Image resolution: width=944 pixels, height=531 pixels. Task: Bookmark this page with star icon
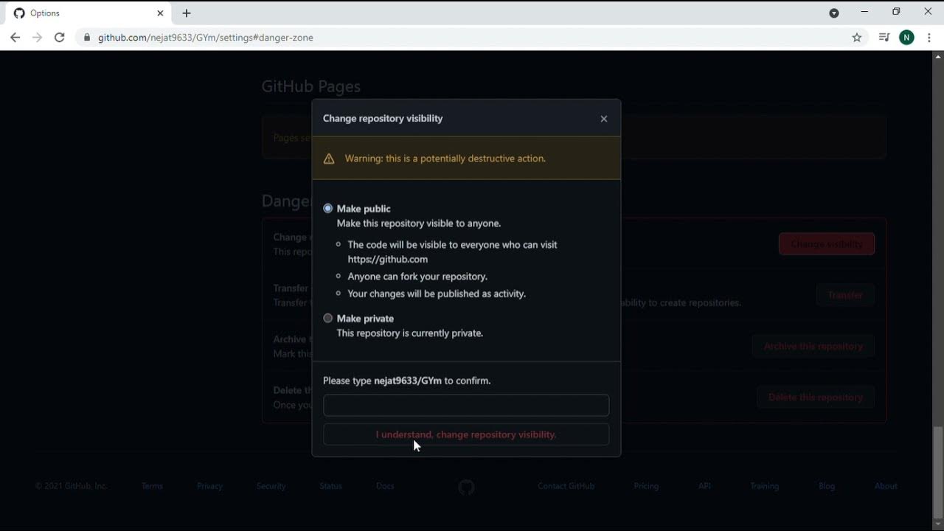click(x=857, y=38)
